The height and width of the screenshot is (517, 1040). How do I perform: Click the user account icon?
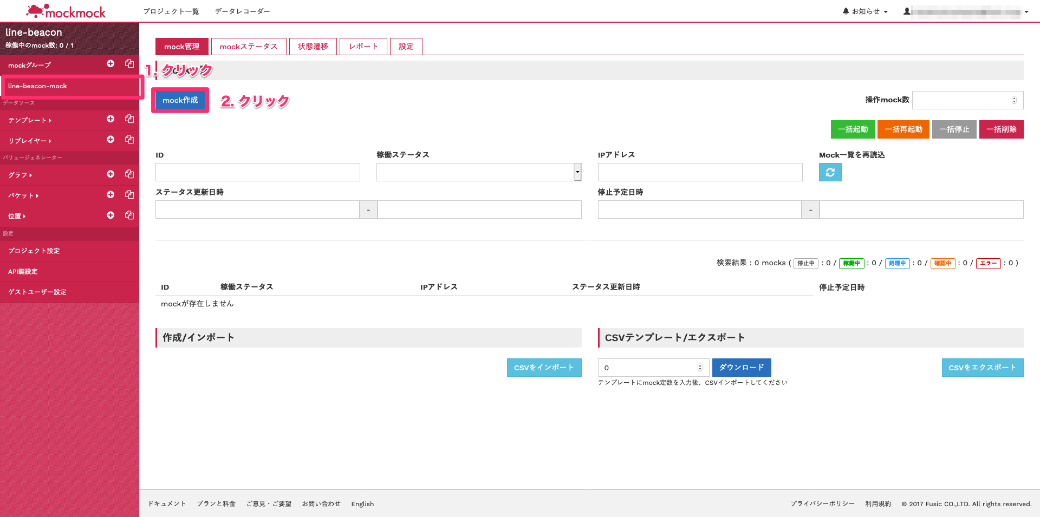(x=906, y=10)
